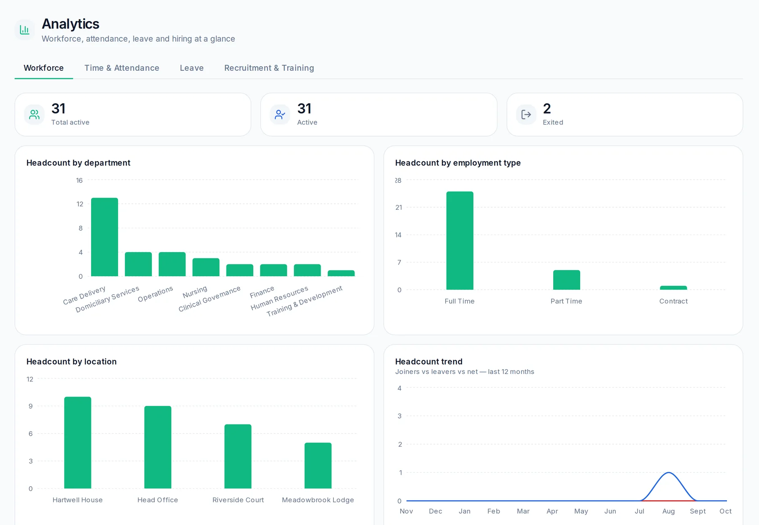Click the Headcount by location title
The width and height of the screenshot is (759, 525).
(72, 362)
